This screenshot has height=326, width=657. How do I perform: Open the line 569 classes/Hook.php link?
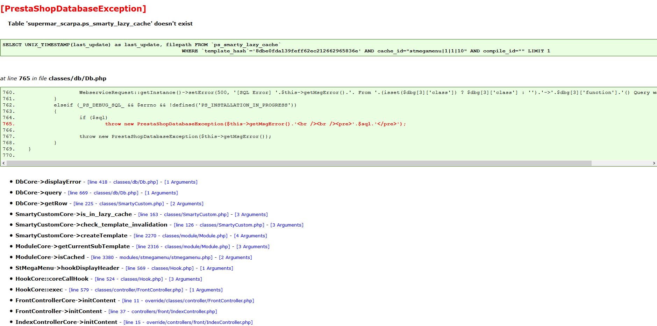tap(159, 268)
